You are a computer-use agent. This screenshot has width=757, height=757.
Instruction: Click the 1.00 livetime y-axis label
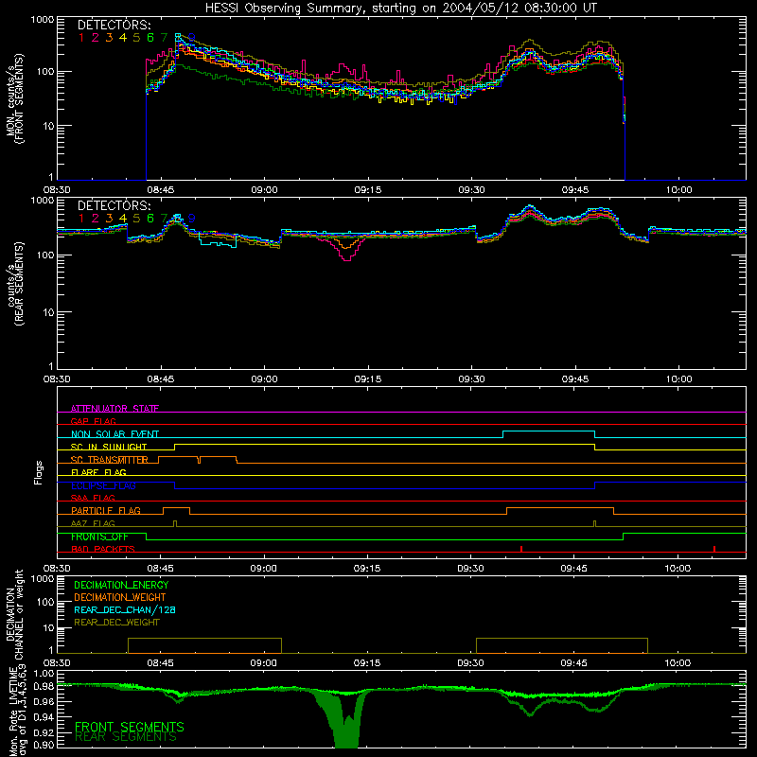coord(44,673)
